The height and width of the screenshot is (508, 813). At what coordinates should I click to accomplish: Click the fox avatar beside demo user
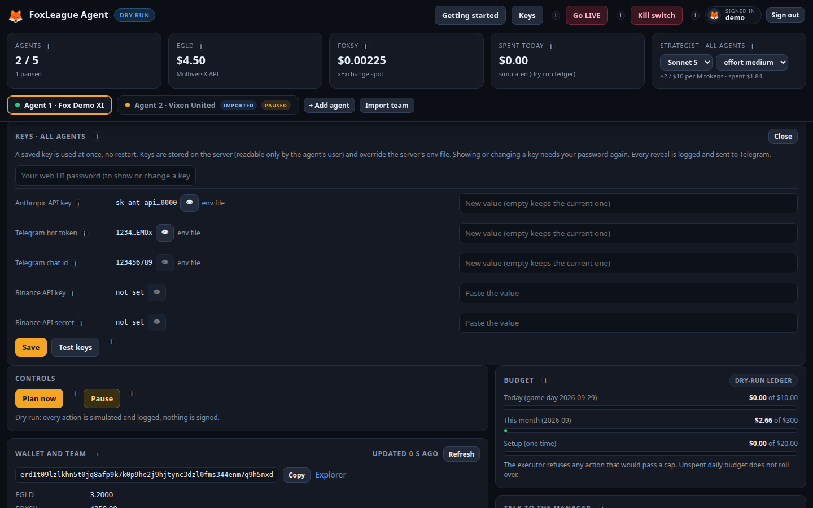(715, 15)
